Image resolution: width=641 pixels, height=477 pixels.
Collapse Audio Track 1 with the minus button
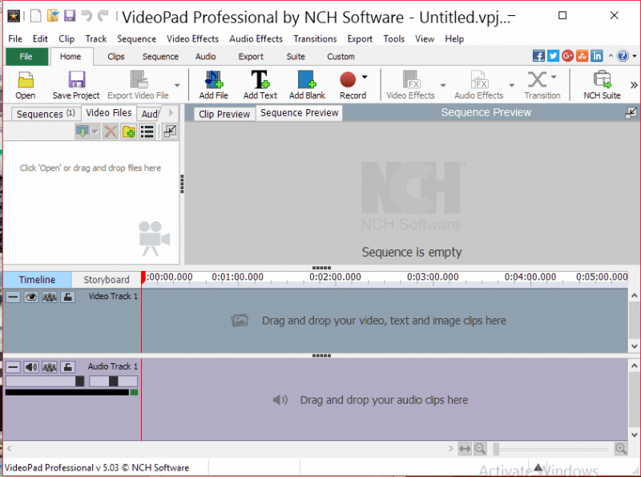(x=13, y=367)
